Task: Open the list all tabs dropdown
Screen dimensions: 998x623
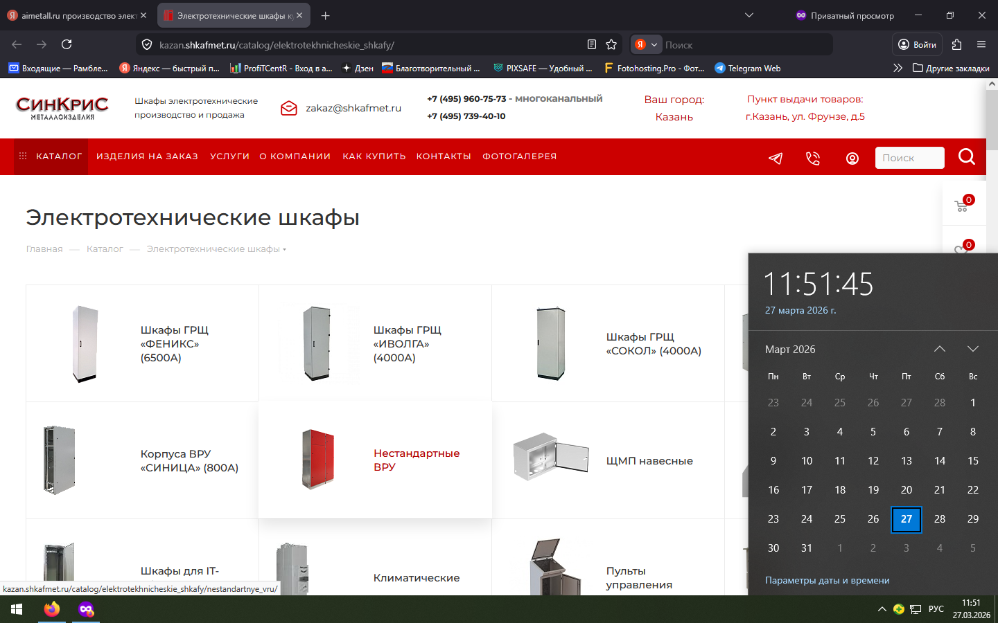Action: click(749, 15)
